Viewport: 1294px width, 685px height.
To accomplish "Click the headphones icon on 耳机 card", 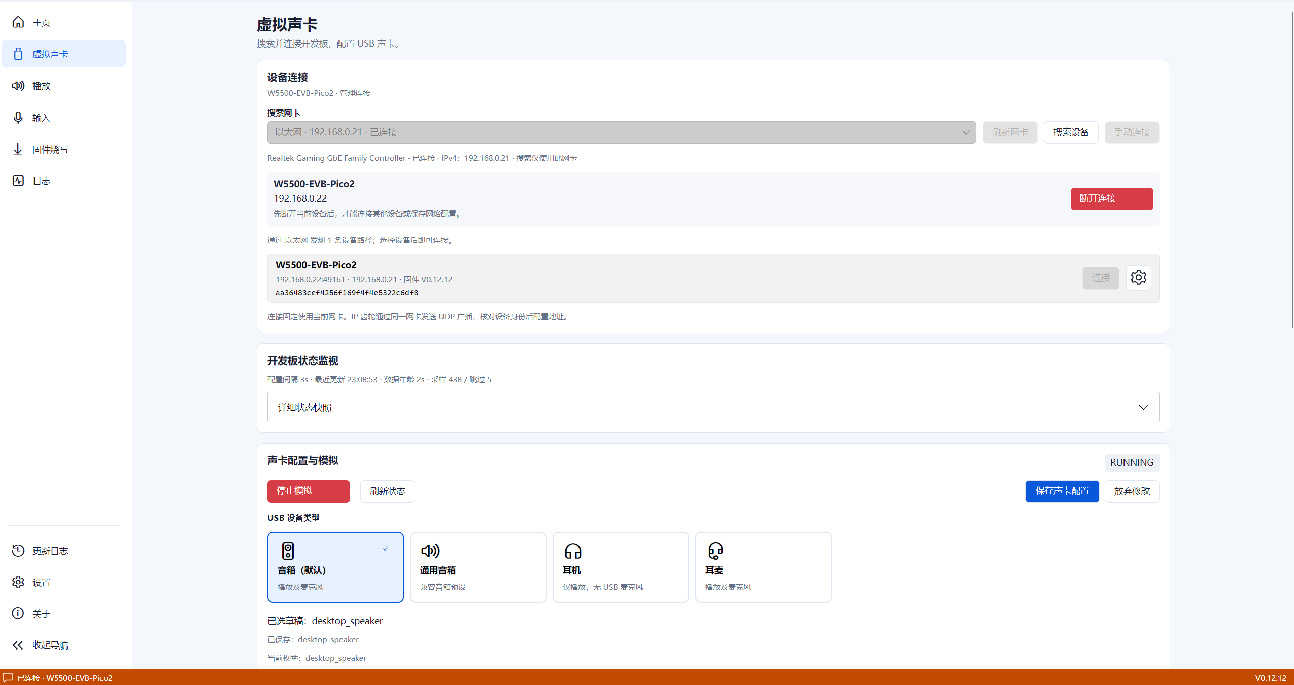I will click(x=573, y=551).
